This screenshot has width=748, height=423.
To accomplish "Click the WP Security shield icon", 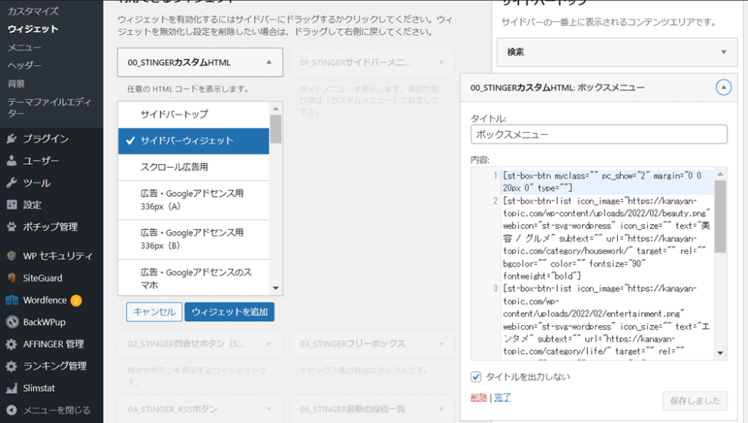I will (11, 256).
